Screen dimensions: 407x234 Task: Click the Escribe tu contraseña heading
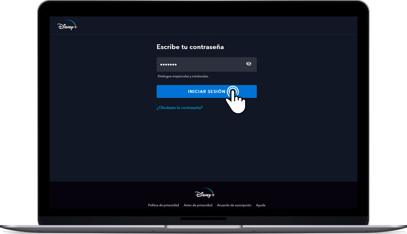(x=190, y=47)
